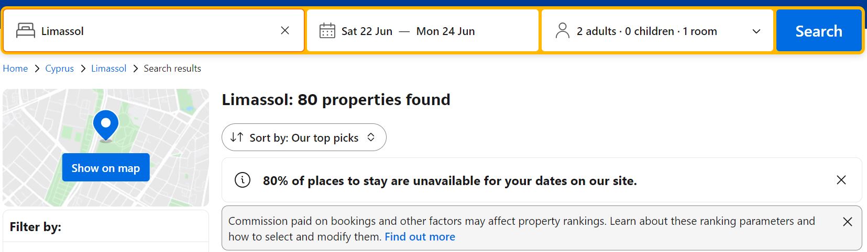Viewport: 867px width, 252px height.
Task: Click the calendar icon for dates
Action: [327, 31]
